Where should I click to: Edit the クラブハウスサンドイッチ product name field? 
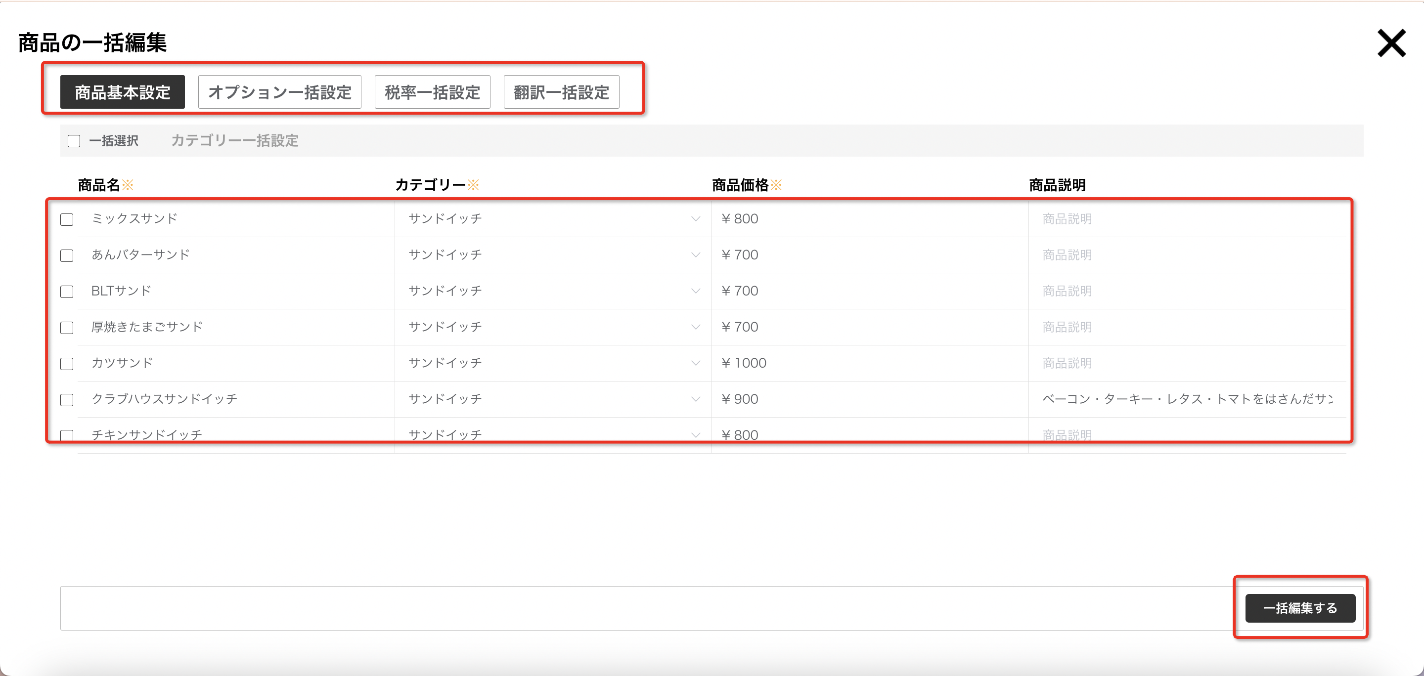(236, 399)
